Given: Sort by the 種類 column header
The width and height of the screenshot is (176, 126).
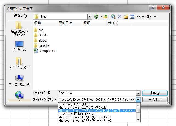Looking at the screenshot, I should [94, 23].
